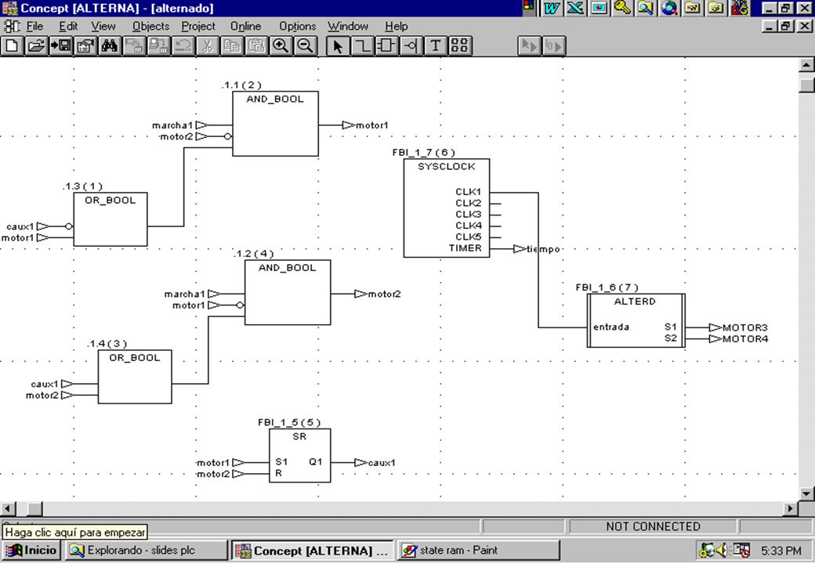Click the tiempo variable on TIMER output

pos(543,249)
